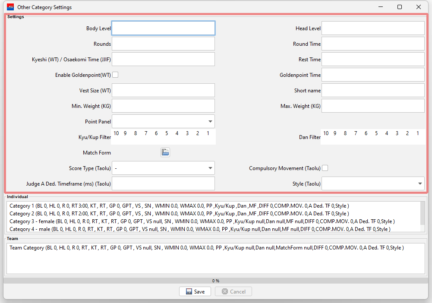Expand the Score Type (Taolu) dropdown
Image resolution: width=432 pixels, height=303 pixels.
coord(163,168)
